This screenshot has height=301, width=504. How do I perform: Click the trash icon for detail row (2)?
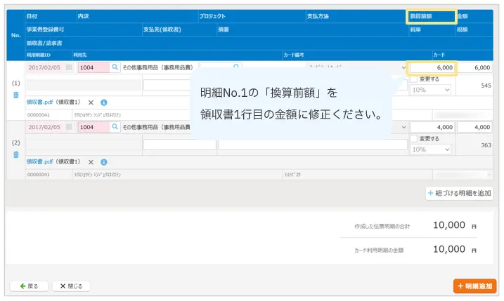pos(16,154)
